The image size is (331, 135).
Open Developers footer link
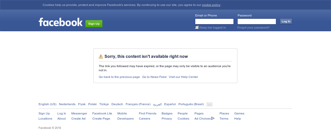[x=125, y=119]
